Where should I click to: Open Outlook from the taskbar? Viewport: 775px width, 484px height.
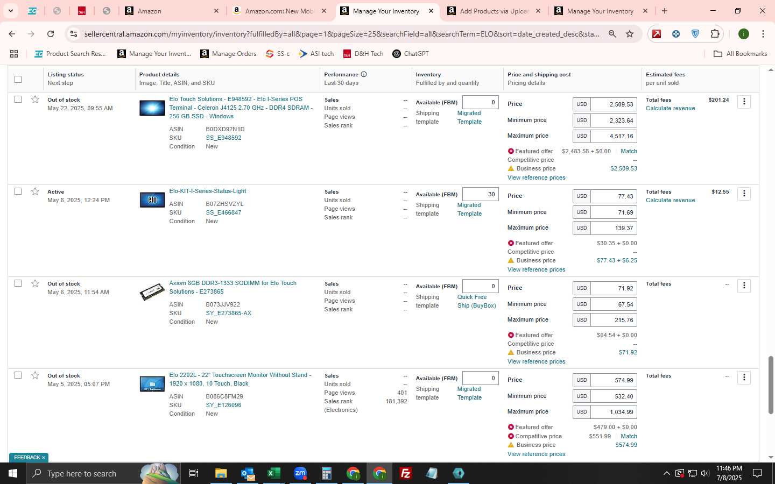248,473
